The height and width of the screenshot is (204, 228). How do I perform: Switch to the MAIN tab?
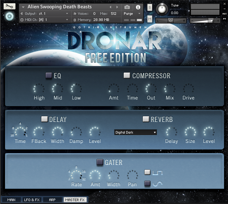pyautogui.click(x=12, y=200)
